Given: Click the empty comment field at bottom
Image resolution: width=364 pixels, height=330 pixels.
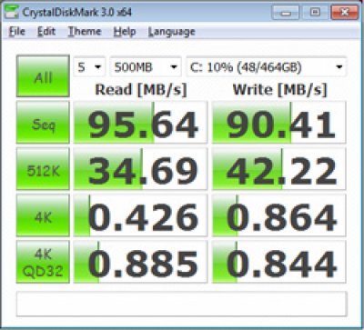Looking at the screenshot, I should [x=181, y=304].
